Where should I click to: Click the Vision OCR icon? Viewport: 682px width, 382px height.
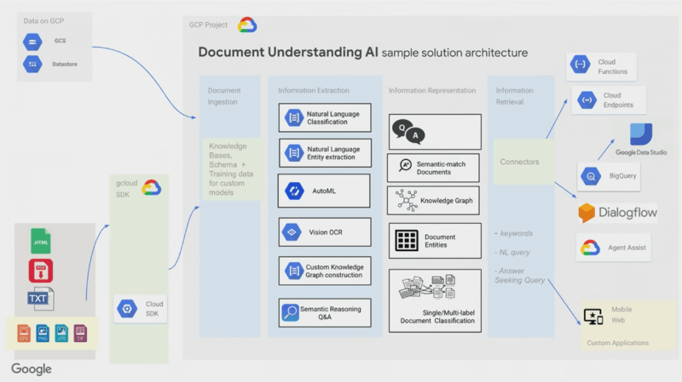click(x=292, y=232)
